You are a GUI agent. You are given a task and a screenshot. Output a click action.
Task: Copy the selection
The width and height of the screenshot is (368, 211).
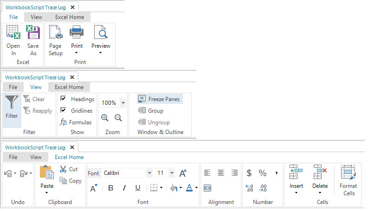point(71,180)
